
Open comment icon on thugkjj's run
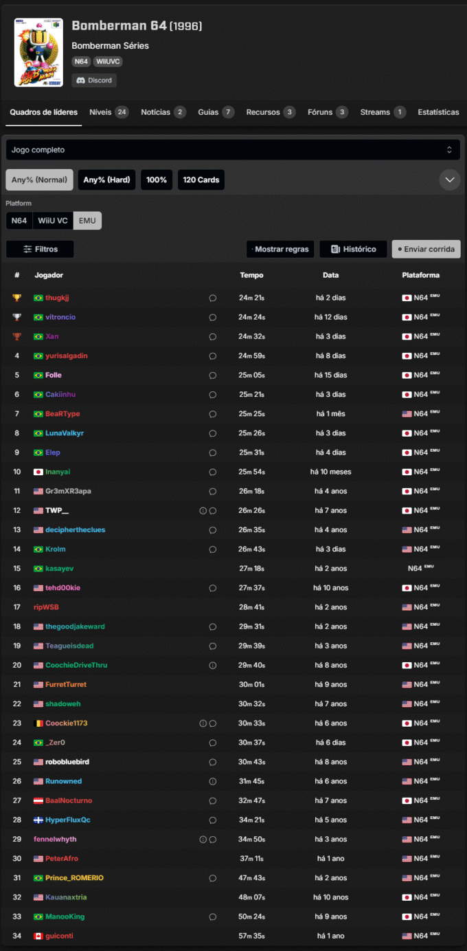[213, 298]
